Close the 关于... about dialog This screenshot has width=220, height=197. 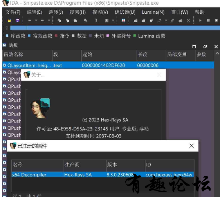159,75
